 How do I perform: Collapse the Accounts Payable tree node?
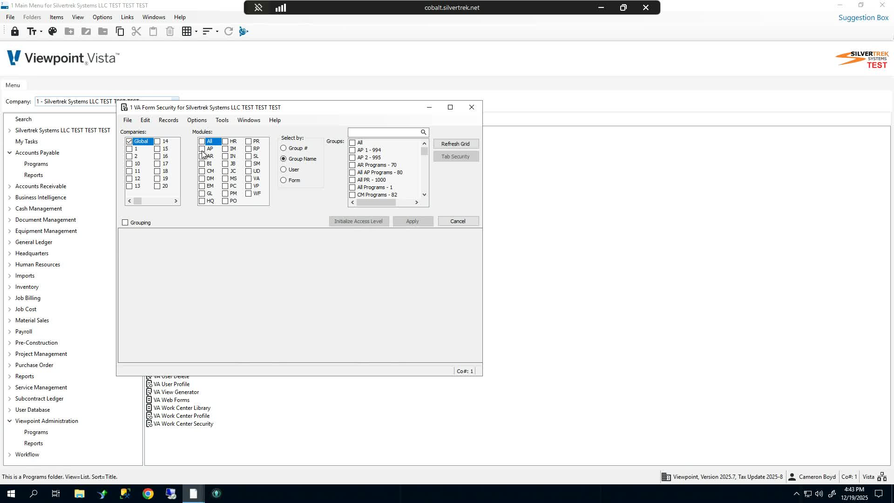[x=9, y=153]
